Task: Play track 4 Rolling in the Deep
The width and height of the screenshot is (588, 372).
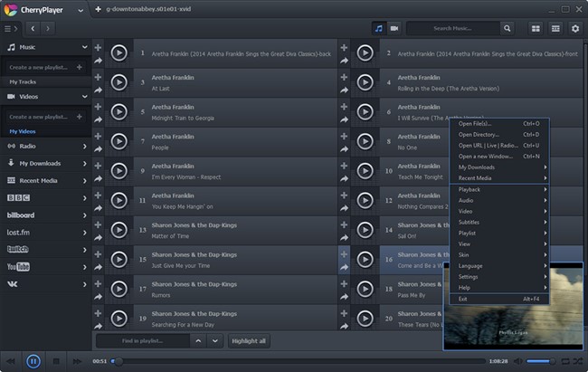Action: (365, 82)
